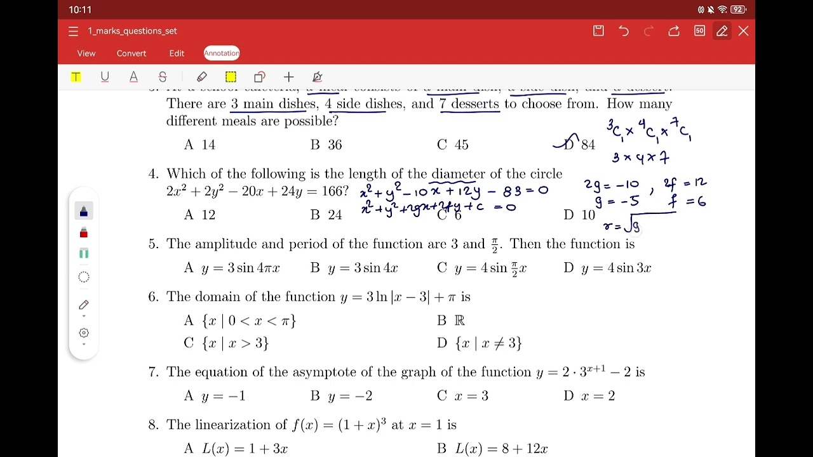
Task: Select the Annotation tab
Action: [222, 53]
